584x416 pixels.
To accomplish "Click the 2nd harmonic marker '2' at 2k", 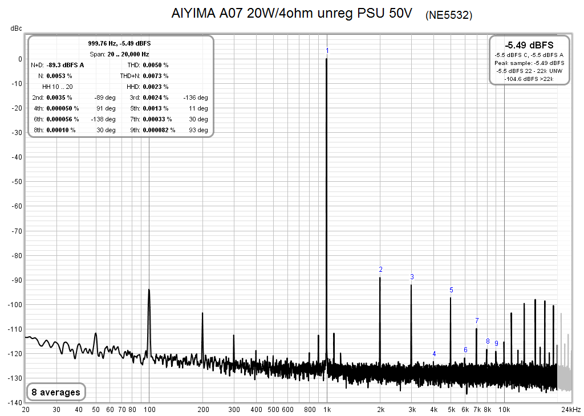I will 380,270.
